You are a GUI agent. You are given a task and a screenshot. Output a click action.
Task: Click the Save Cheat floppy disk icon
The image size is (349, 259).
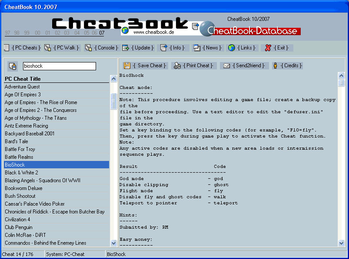point(126,65)
